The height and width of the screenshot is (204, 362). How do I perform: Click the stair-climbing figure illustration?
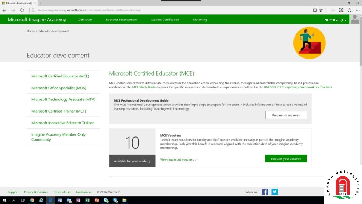click(309, 43)
